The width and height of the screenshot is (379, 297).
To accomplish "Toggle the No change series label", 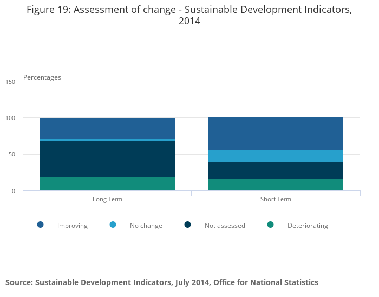I will [x=146, y=226].
